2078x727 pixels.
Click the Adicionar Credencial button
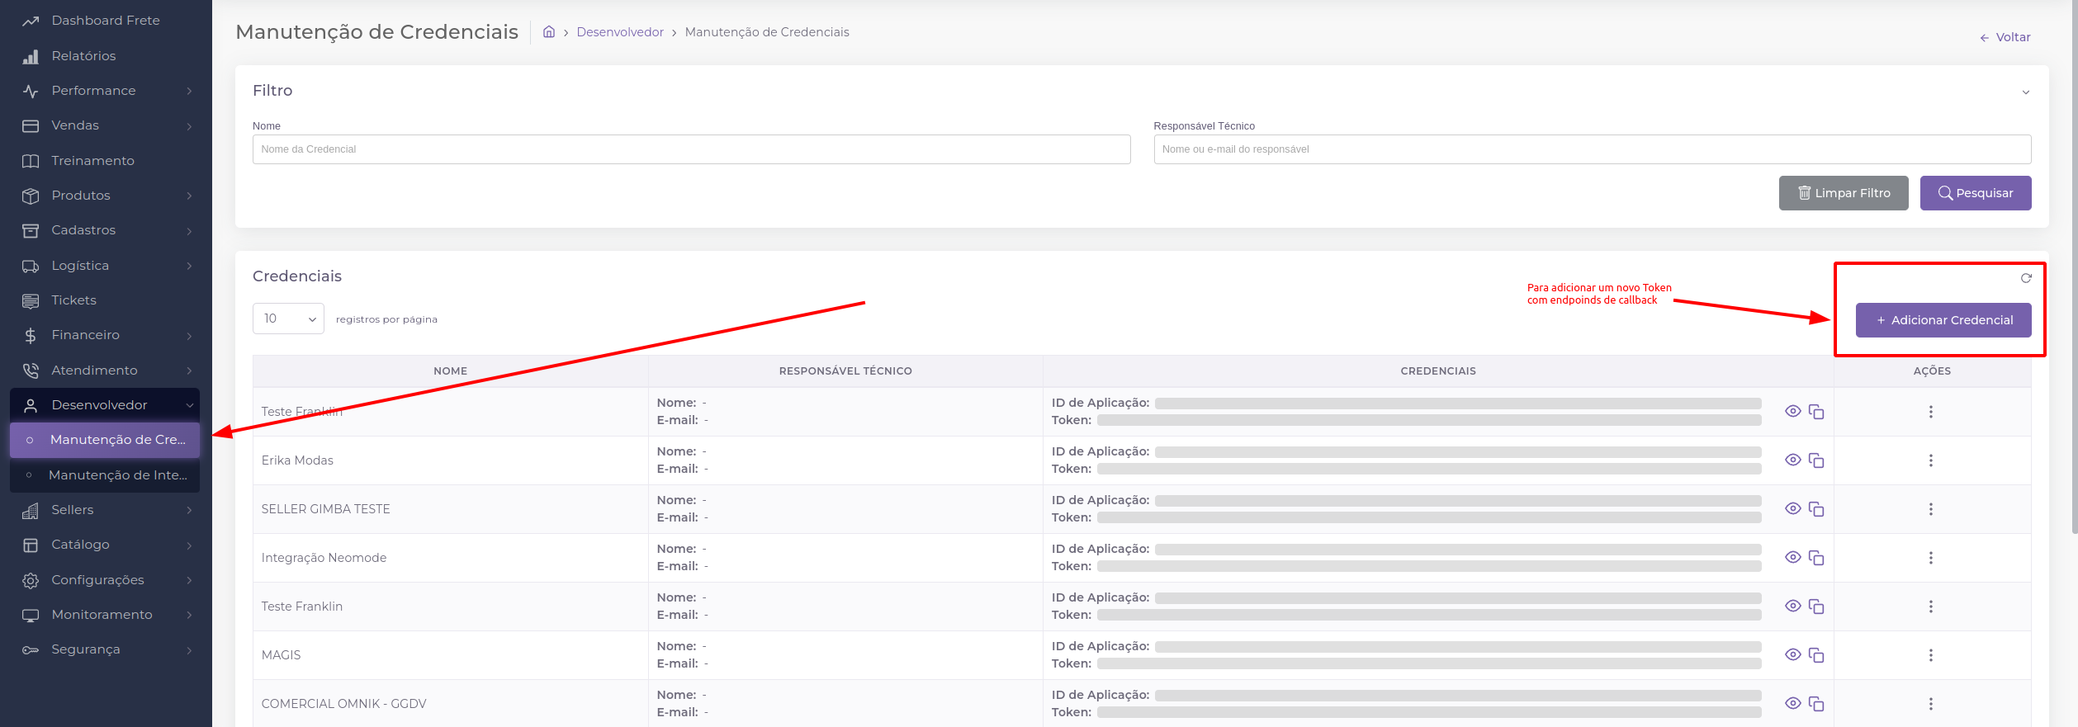click(x=1943, y=320)
